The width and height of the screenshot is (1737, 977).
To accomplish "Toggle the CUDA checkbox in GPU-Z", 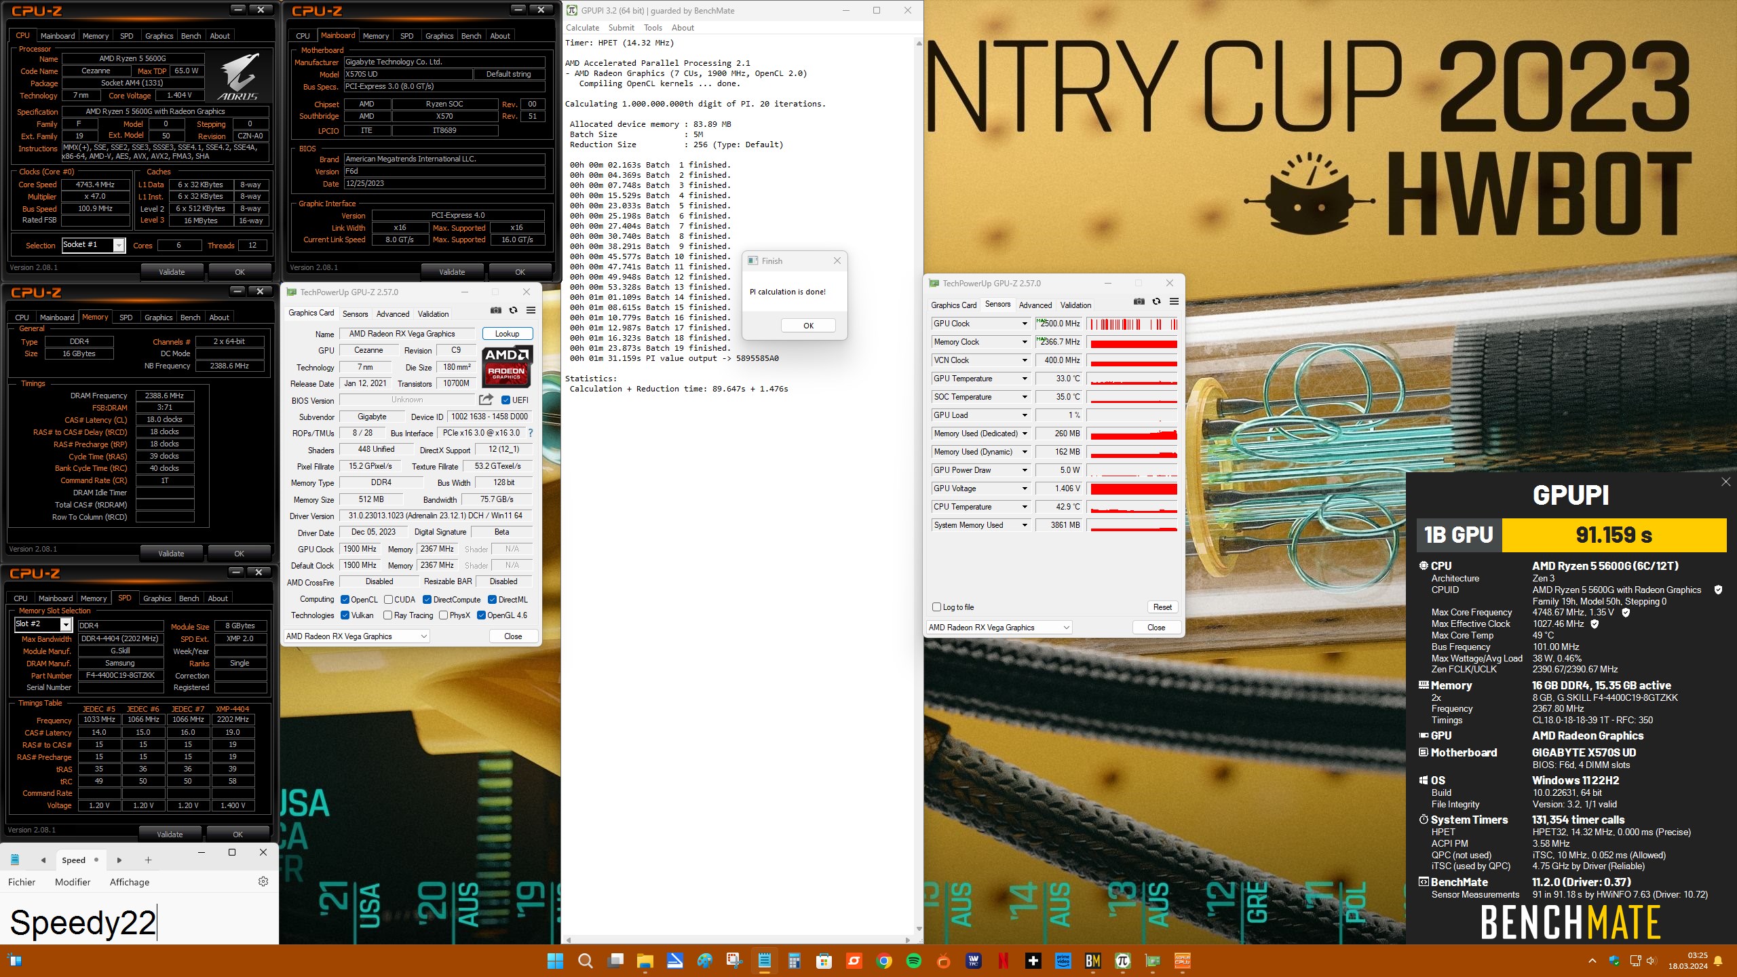I will point(388,600).
